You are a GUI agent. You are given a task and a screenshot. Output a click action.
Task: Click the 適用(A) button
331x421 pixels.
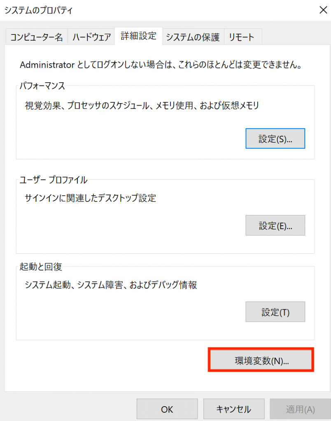[301, 409]
